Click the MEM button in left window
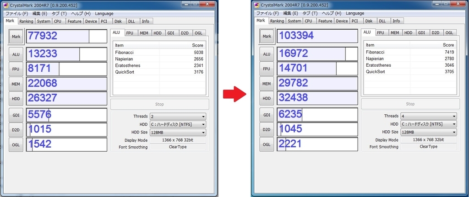The image size is (469, 197). click(x=16, y=84)
